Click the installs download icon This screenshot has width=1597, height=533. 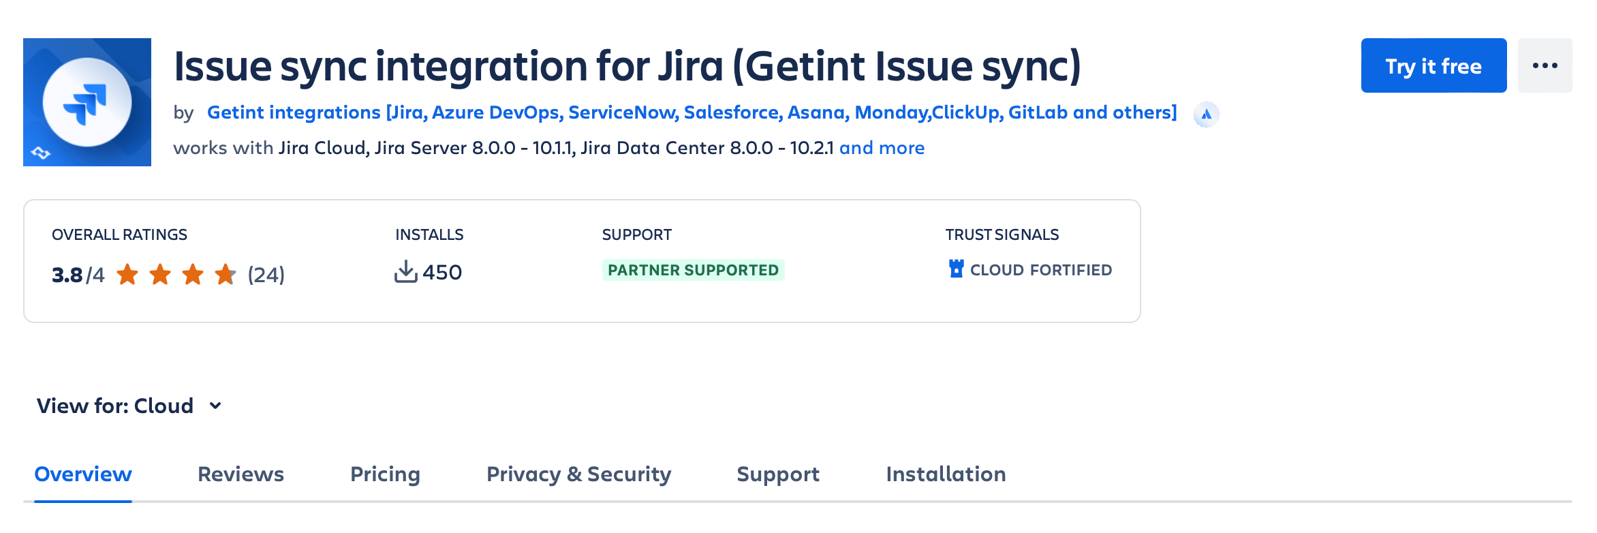point(406,271)
